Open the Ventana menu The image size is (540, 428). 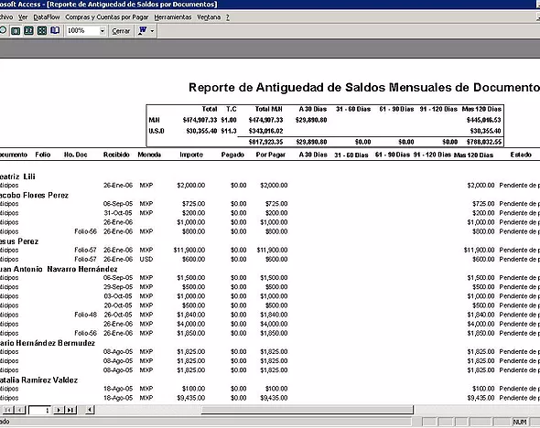click(209, 17)
